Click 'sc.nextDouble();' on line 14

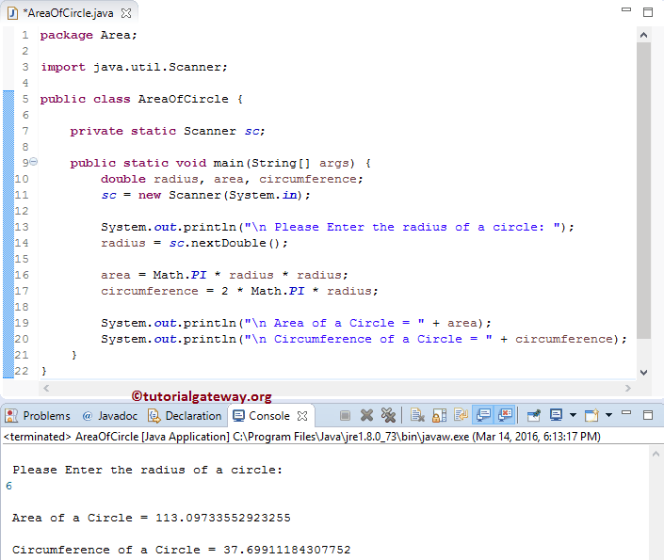point(229,244)
